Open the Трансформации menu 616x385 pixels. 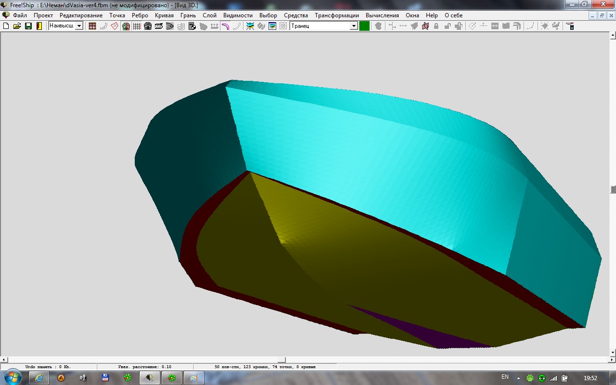[x=336, y=15]
